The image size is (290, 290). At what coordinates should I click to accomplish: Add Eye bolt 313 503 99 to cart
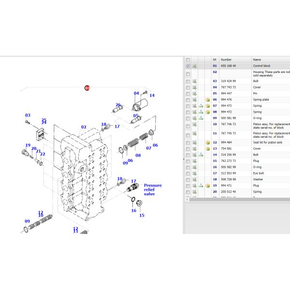click(x=194, y=173)
